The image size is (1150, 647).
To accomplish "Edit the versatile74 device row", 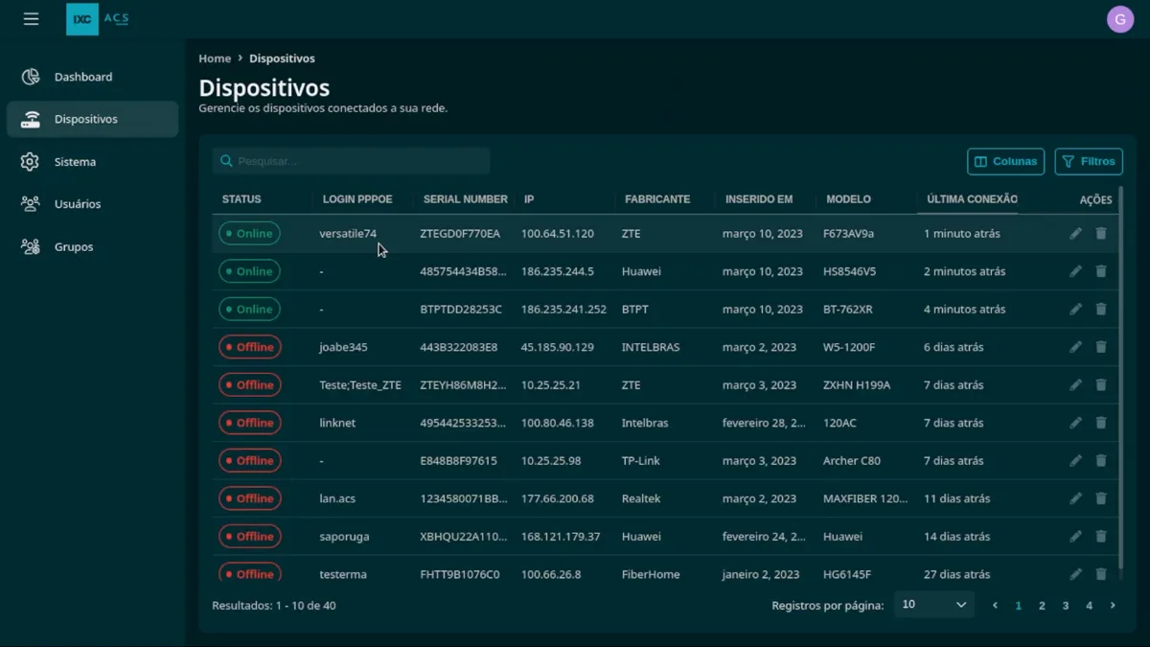I will click(1076, 234).
